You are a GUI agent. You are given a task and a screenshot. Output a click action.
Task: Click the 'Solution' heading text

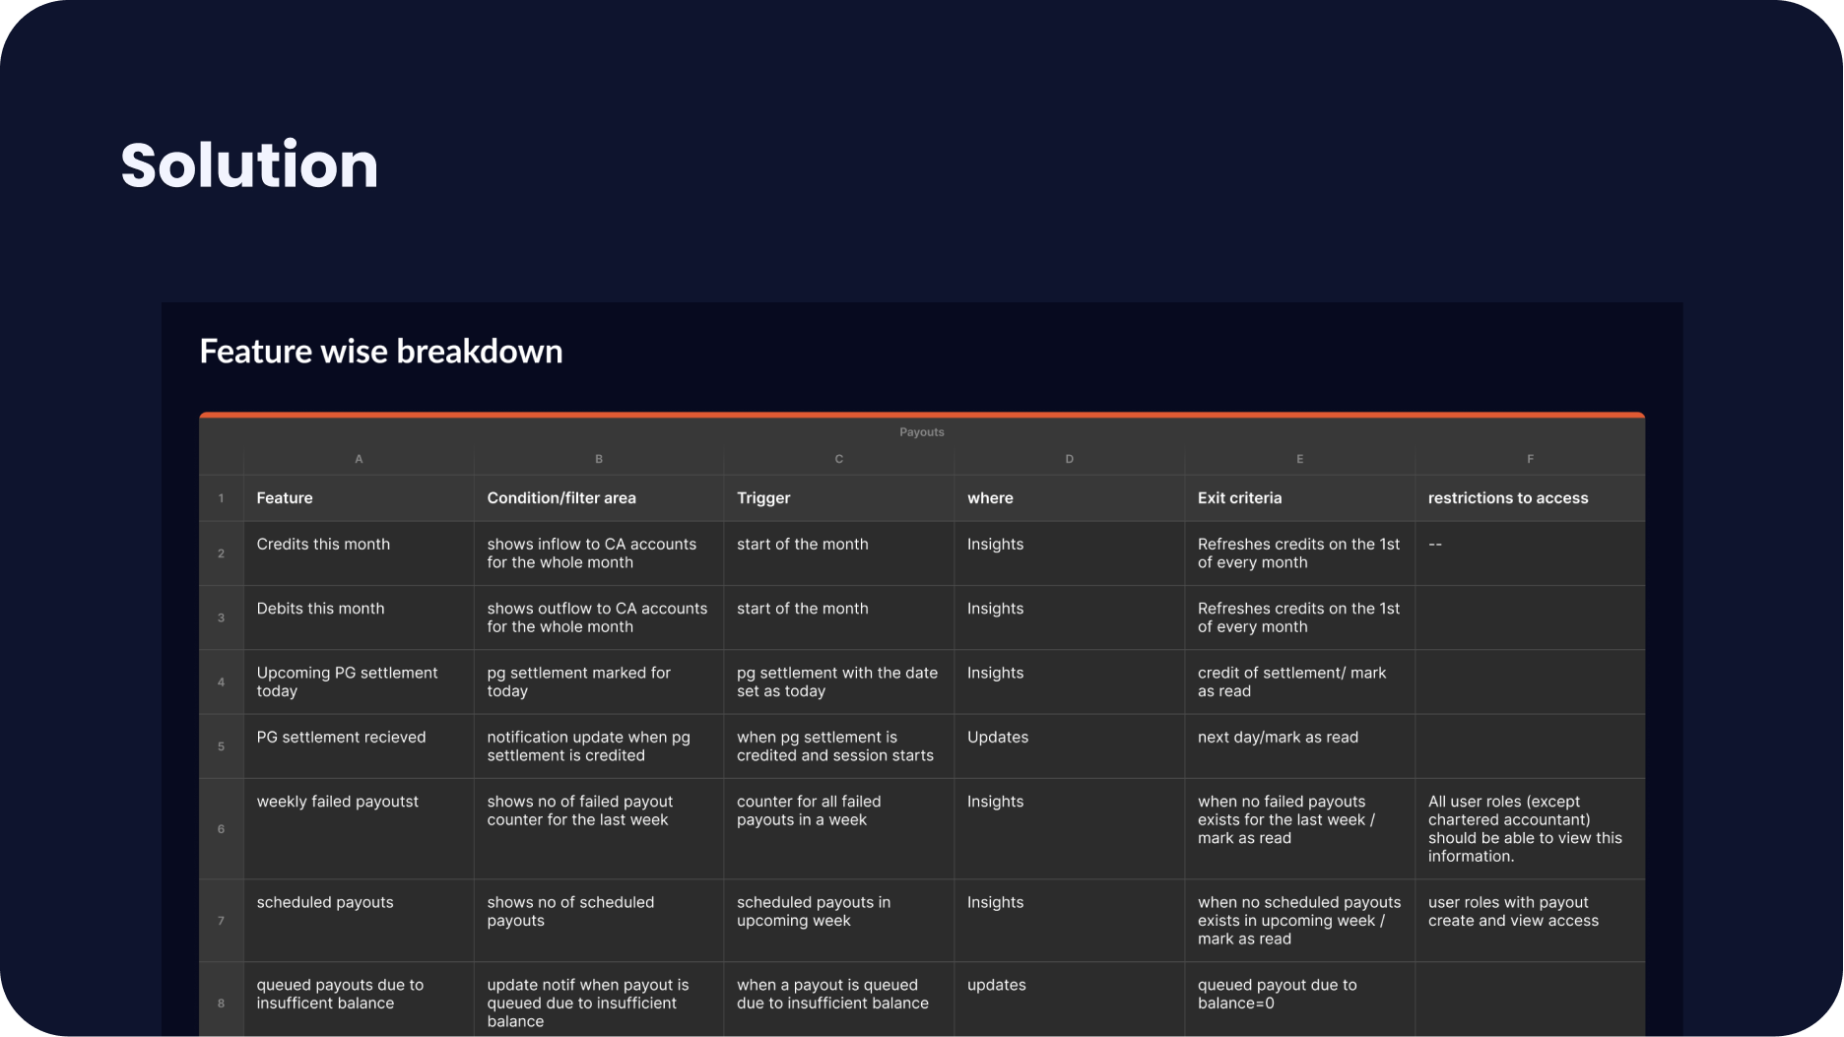point(249,164)
